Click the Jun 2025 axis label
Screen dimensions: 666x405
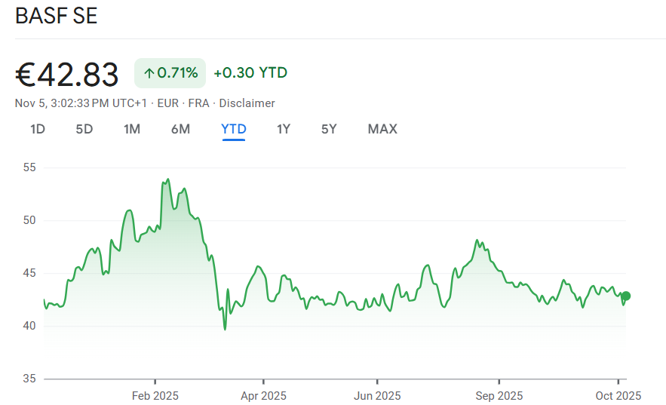pyautogui.click(x=377, y=395)
